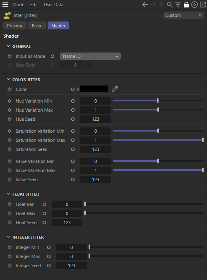Collapse the COLOR JITTER section
207x280 pixels.
coord(8,79)
